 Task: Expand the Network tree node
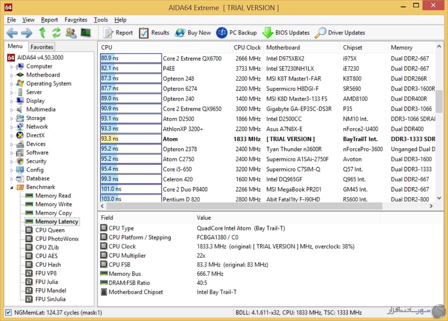click(12, 127)
